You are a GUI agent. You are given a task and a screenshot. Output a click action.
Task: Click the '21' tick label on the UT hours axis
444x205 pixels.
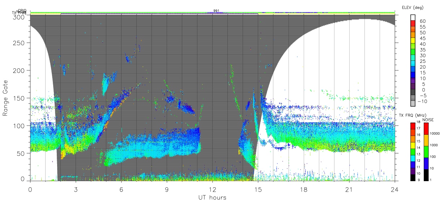pos(349,189)
